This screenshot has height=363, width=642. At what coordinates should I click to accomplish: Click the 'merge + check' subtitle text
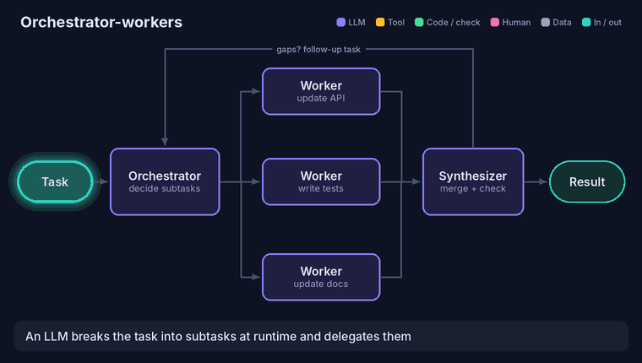[x=473, y=188]
